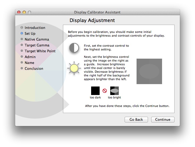195x147 pixels.
Task: Click the disabled gray zoom window button
Action: [x=29, y=12]
